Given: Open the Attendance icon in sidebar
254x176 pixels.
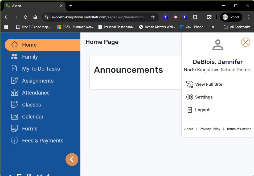Looking at the screenshot, I should click(x=14, y=92).
